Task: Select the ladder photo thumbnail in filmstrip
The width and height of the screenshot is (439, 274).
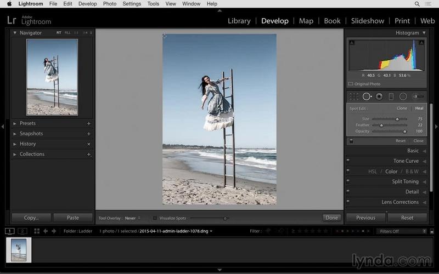Action: coord(19,250)
